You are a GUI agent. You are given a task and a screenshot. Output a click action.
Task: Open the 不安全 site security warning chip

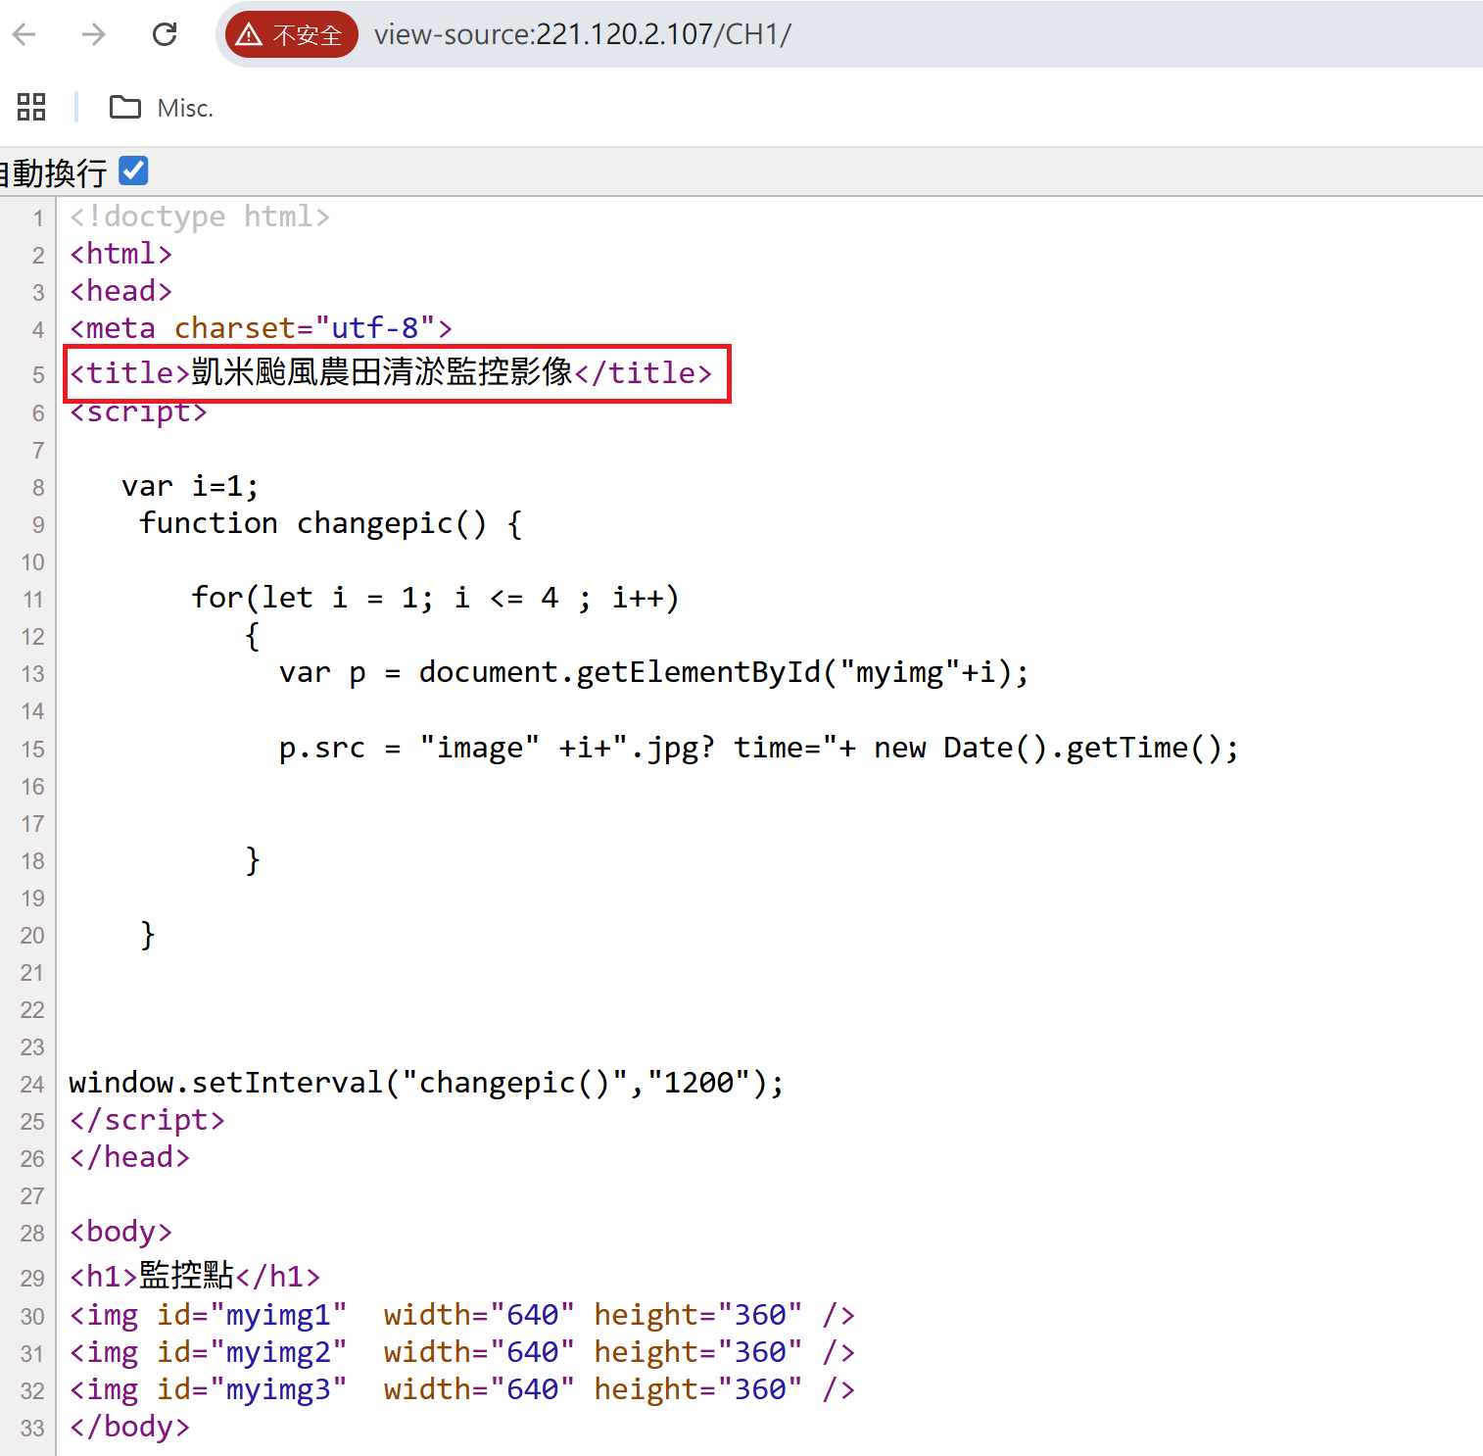pos(292,35)
